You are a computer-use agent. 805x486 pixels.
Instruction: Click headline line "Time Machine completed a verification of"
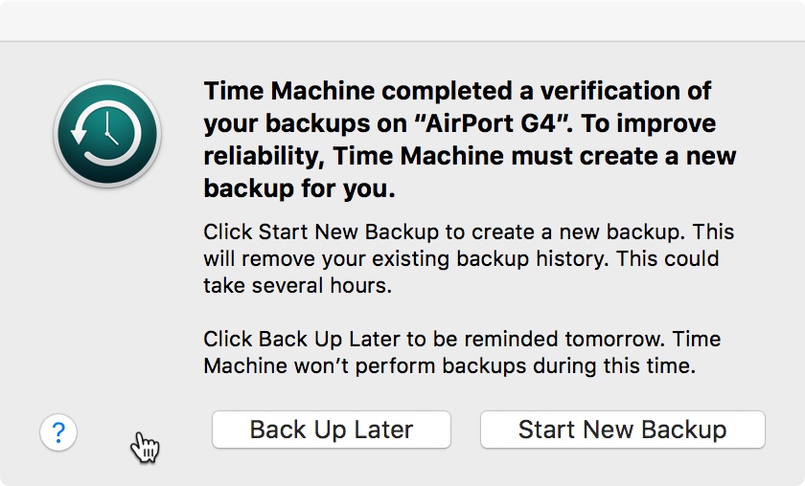click(x=457, y=92)
